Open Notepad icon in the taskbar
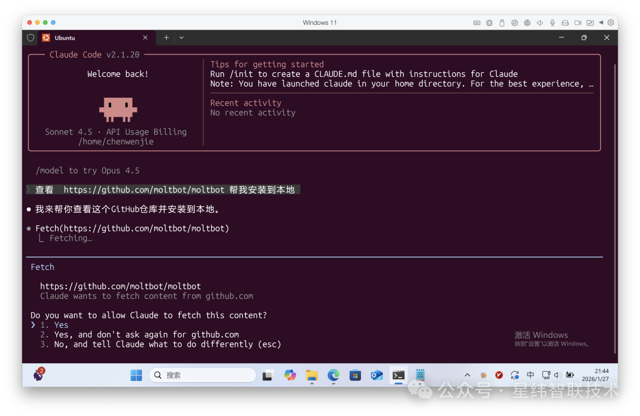 pyautogui.click(x=420, y=375)
